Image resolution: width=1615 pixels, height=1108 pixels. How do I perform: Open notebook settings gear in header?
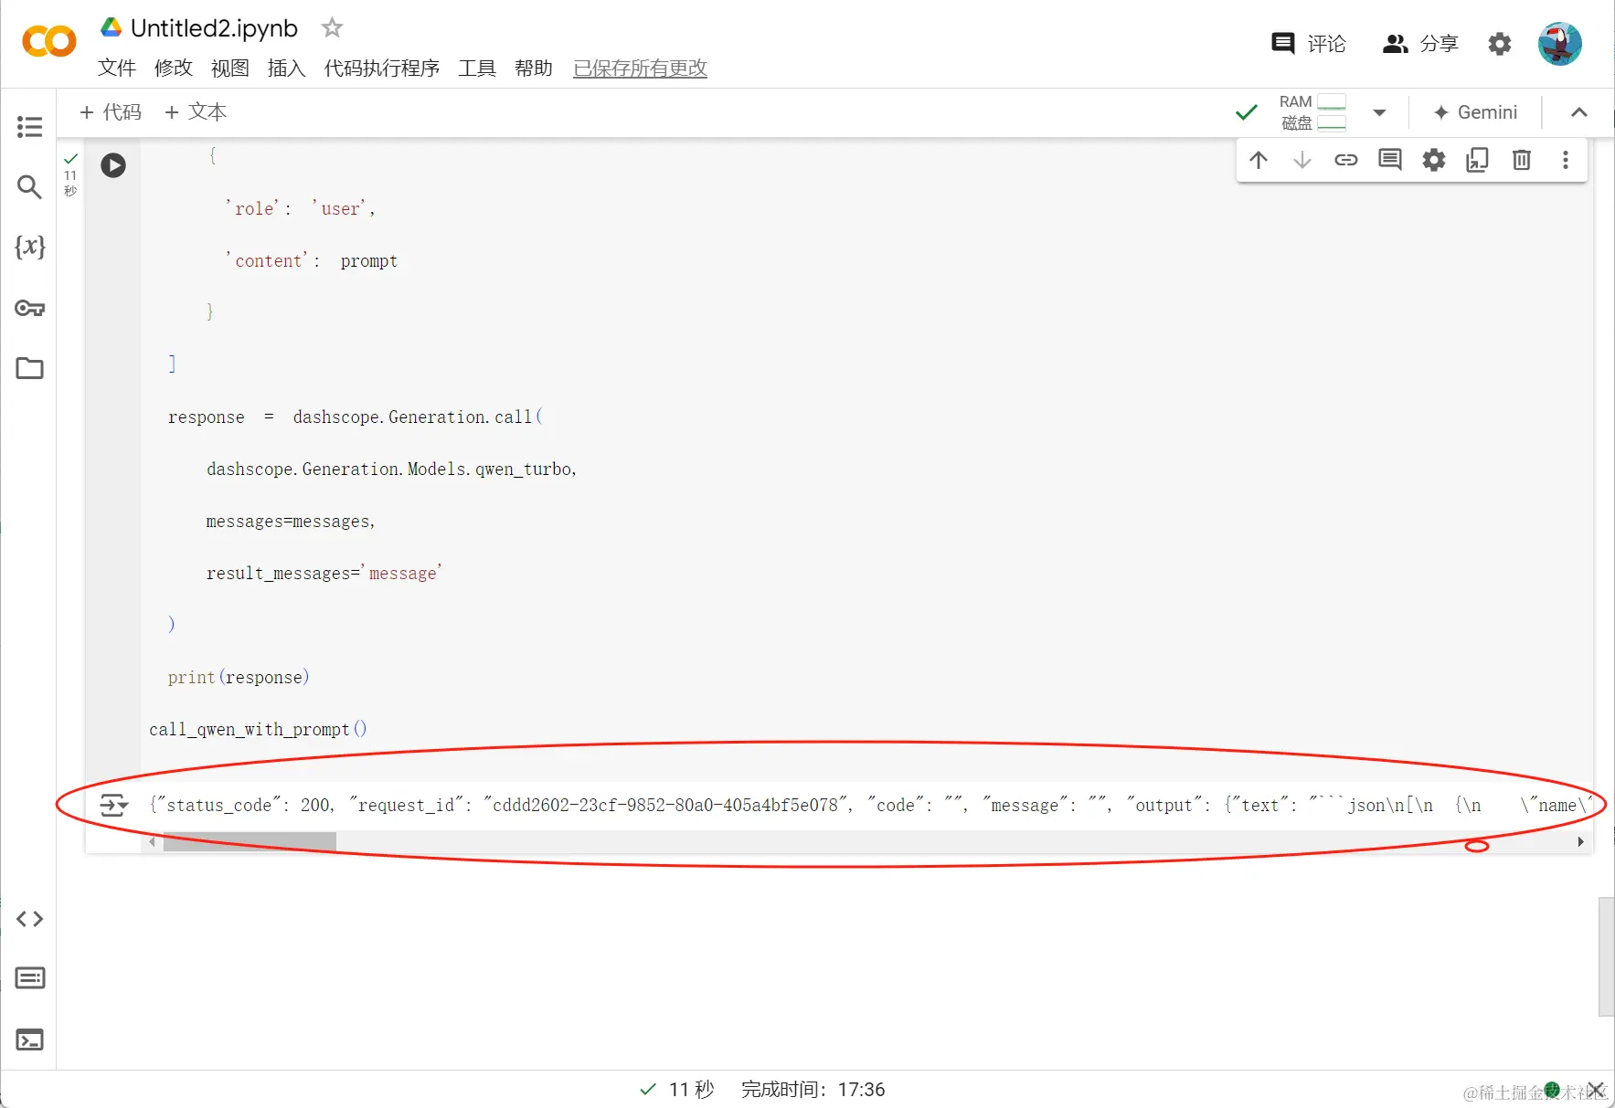[1500, 43]
